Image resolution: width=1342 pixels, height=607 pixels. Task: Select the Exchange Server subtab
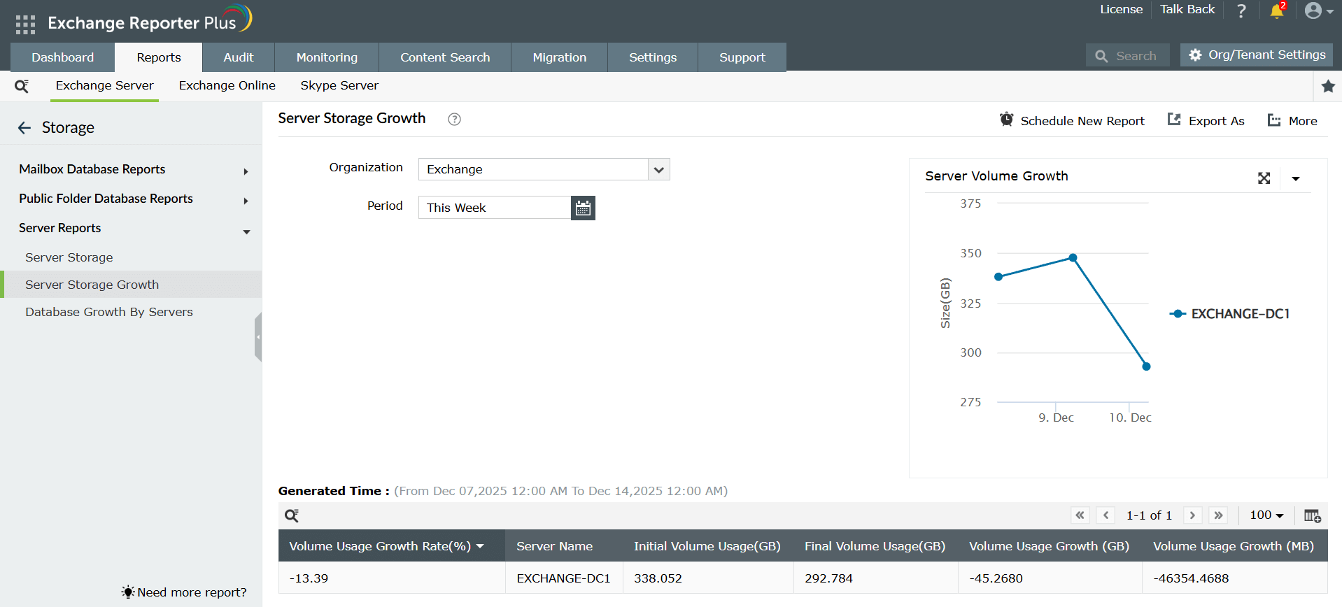click(104, 85)
